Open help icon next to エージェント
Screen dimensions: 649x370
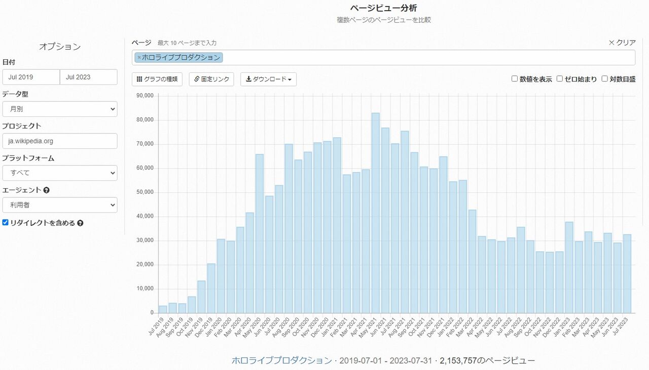pos(47,190)
